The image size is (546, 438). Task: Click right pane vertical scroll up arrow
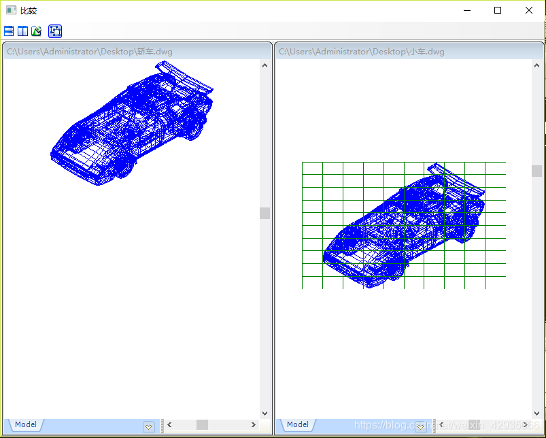(536, 65)
